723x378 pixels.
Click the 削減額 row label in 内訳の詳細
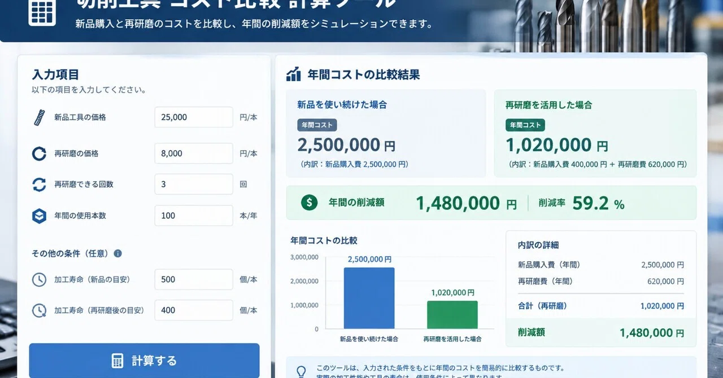click(x=532, y=332)
